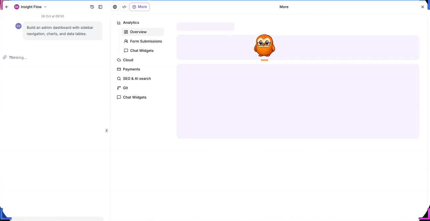This screenshot has width=430, height=221.
Task: Open the Payments section
Action: pyautogui.click(x=128, y=69)
